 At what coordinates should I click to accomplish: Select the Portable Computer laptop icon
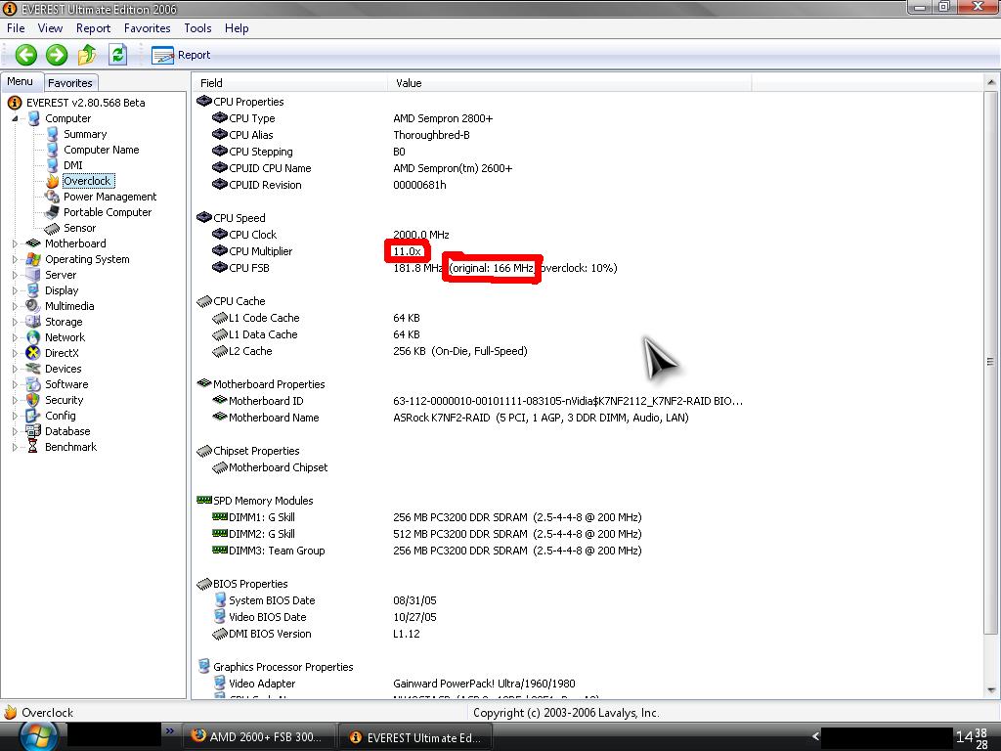53,212
